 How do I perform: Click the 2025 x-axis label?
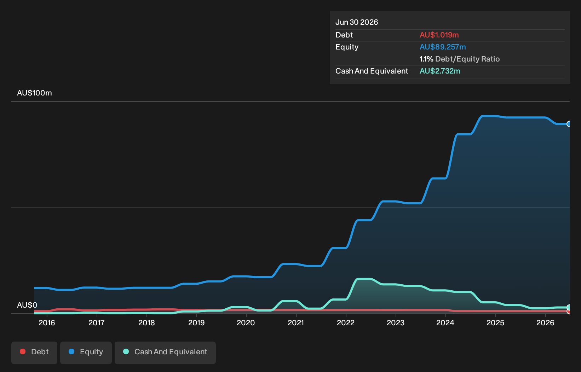(495, 322)
